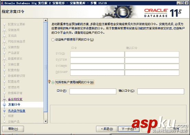
Task: Click the 配置安全更新 step text
Action: tap(16, 24)
